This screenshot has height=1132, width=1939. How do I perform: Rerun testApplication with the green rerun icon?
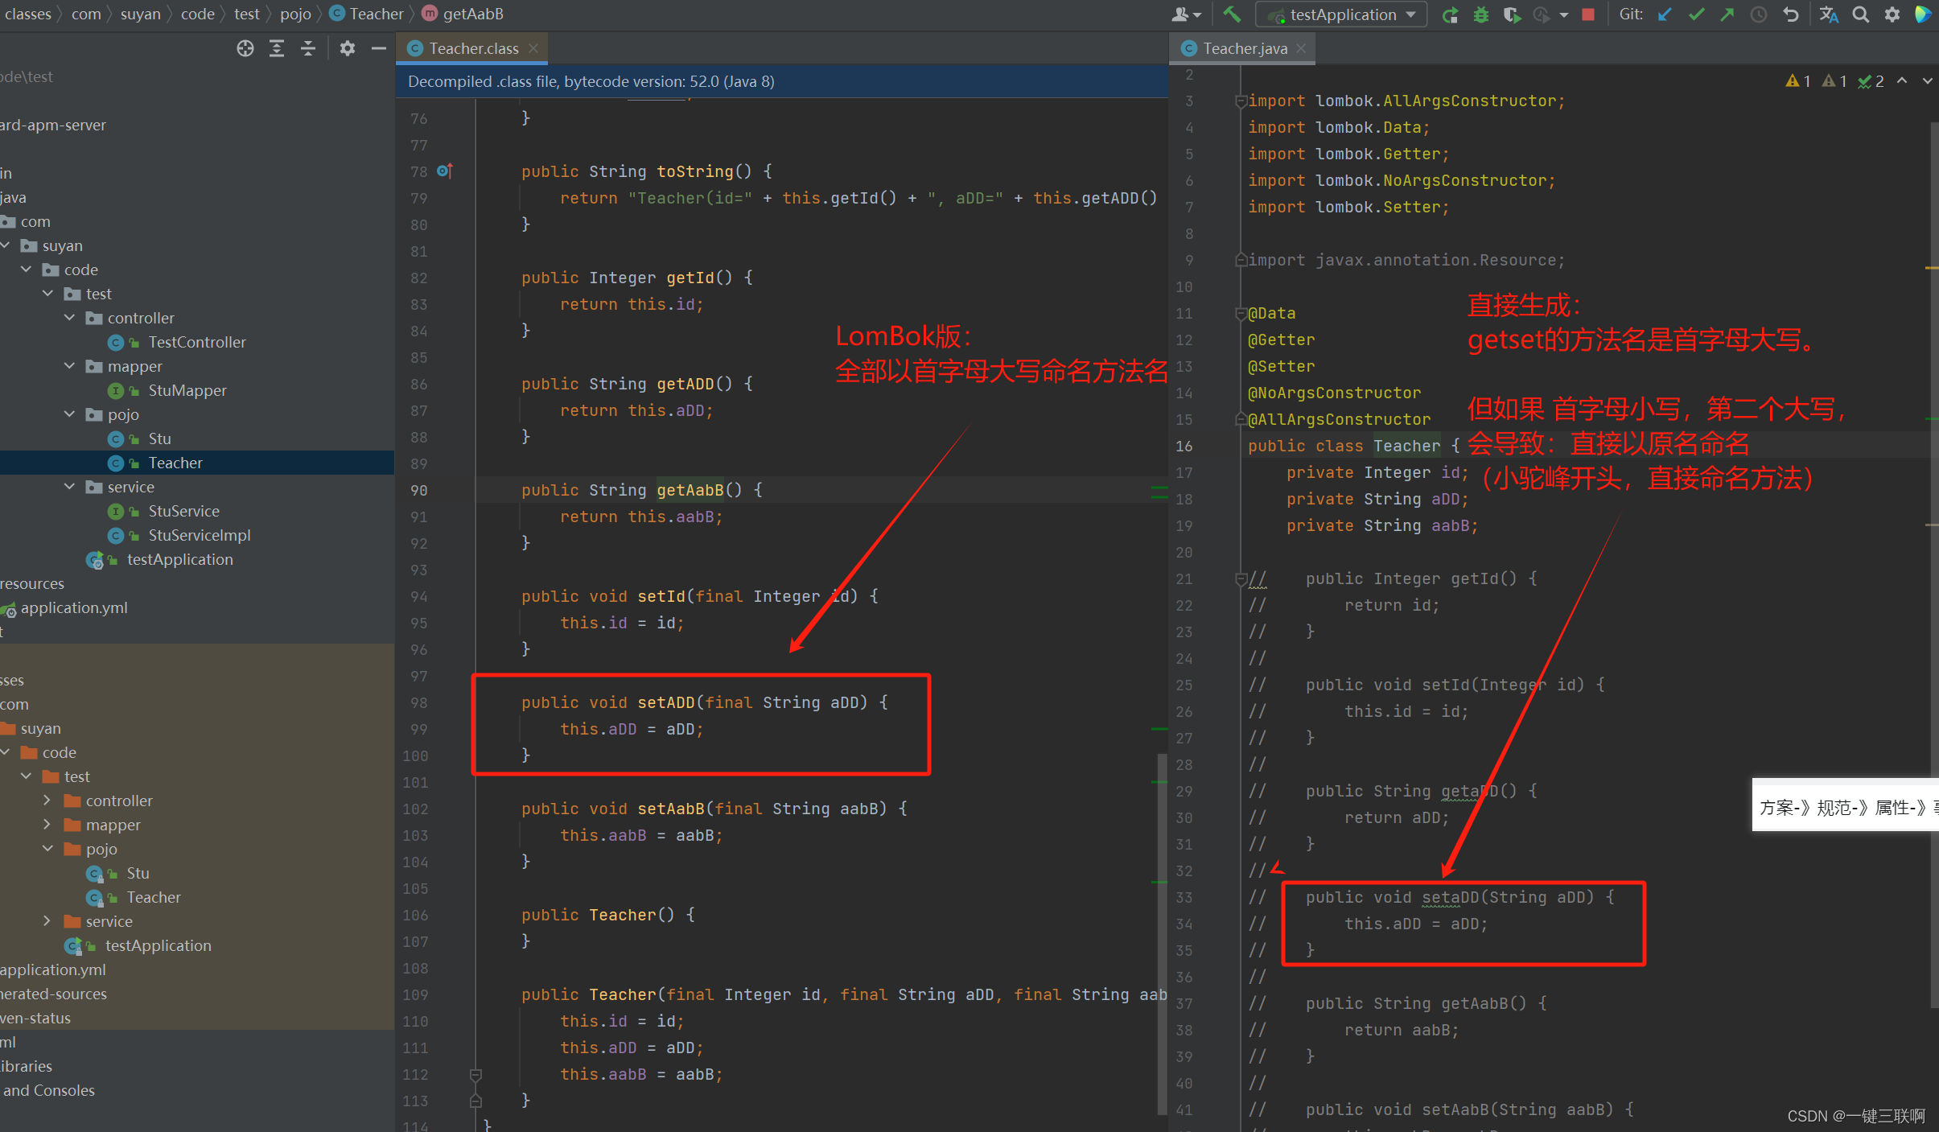click(x=1450, y=14)
